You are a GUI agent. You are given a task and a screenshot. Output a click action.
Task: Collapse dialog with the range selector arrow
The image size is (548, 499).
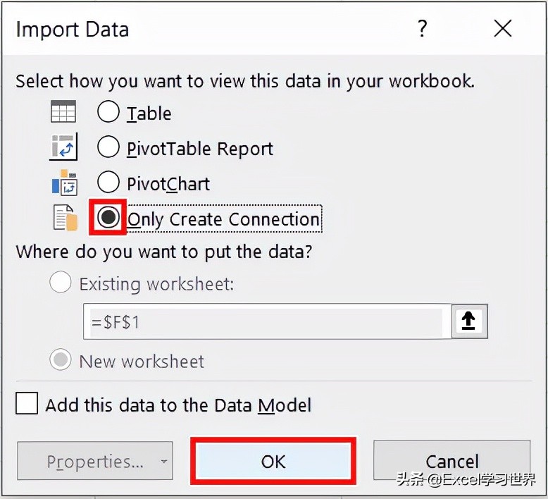[469, 321]
